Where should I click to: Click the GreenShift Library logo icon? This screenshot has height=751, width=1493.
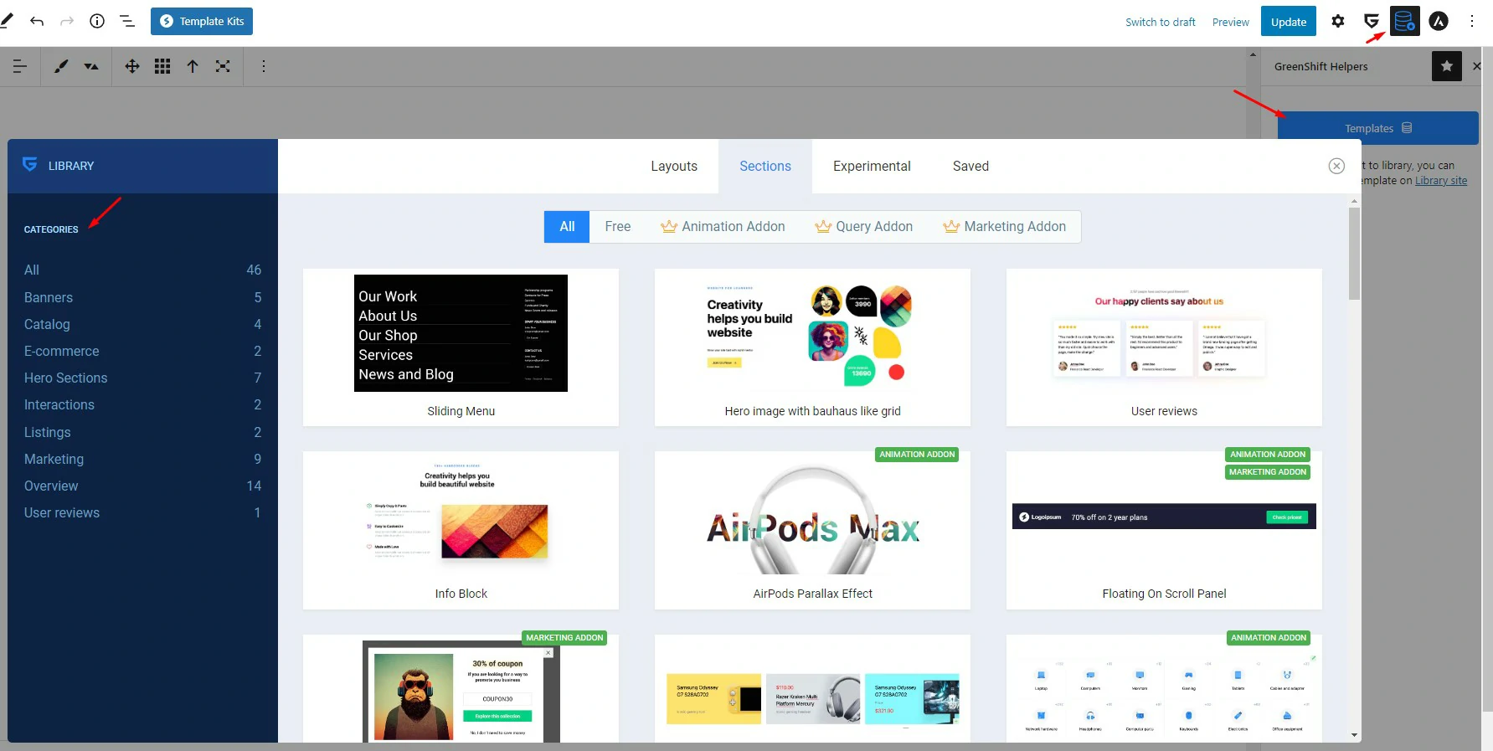(x=30, y=164)
